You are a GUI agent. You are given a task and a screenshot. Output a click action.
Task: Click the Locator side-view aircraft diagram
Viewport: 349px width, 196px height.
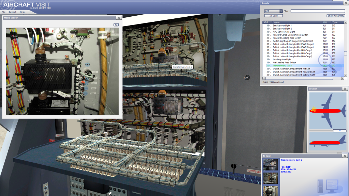click(x=328, y=142)
